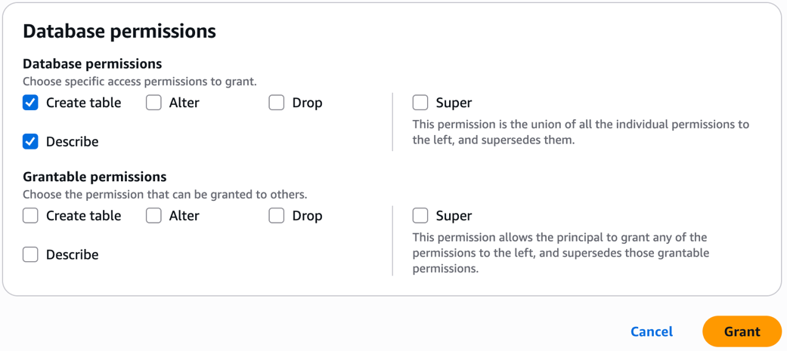Click the 'Drop' label text in Grantable permissions
Screen dimensions: 787x351
tap(307, 216)
